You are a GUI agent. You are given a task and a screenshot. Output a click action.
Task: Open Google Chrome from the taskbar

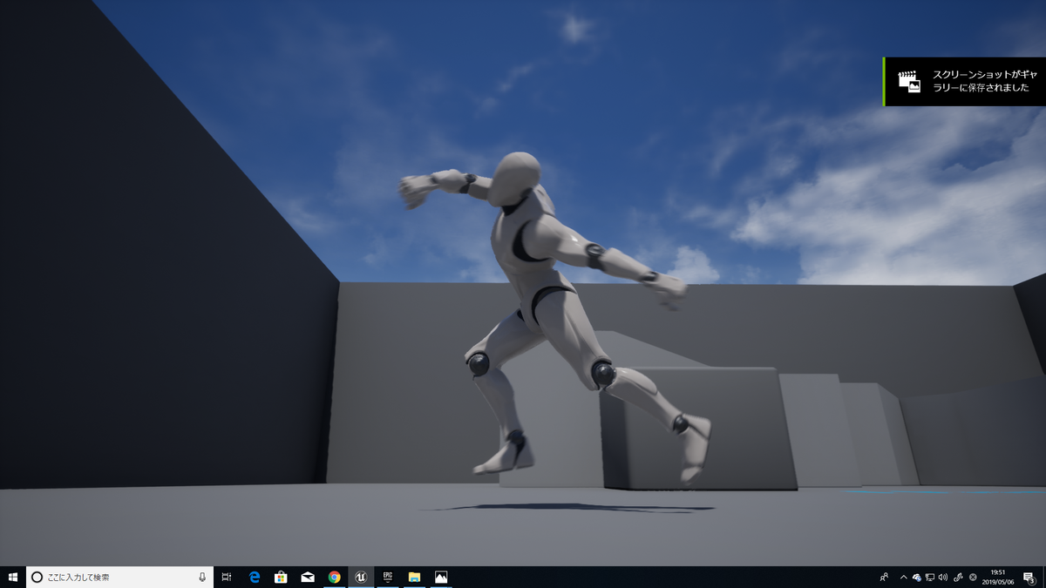pyautogui.click(x=335, y=577)
